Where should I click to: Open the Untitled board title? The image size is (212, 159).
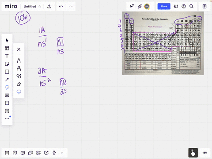(30, 6)
